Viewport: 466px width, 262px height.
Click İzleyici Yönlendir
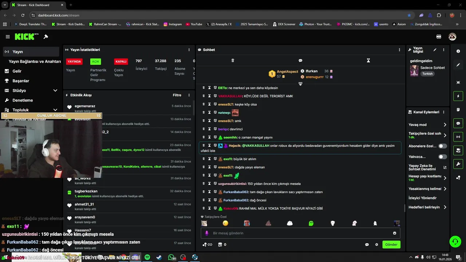tap(422, 198)
